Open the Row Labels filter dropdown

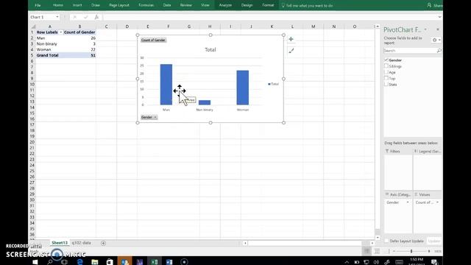coord(60,32)
